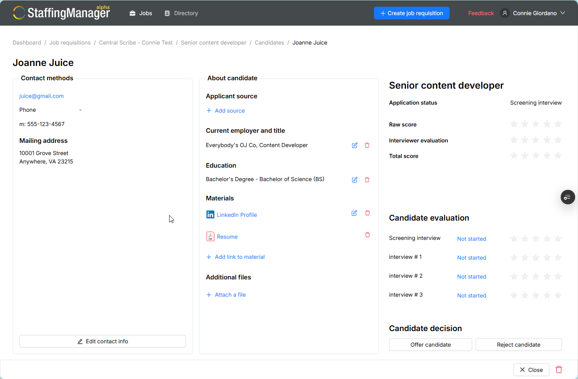
Task: Edit the LinkedIn Profile material
Action: 354,213
